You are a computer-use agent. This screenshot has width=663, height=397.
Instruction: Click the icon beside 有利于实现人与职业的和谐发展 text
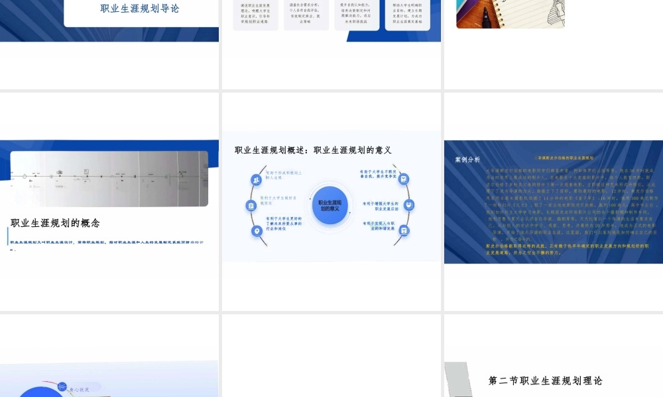[x=404, y=230]
